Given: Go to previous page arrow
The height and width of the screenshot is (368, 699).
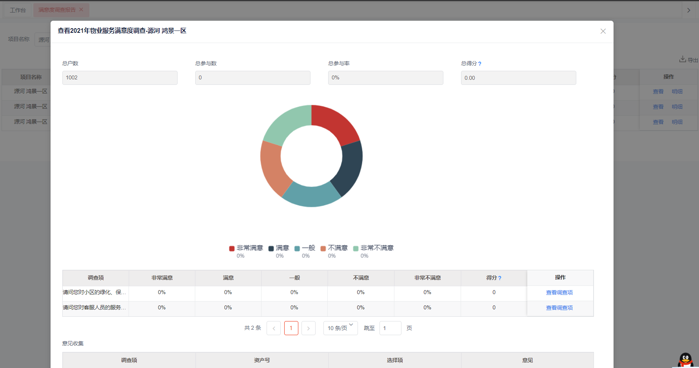Looking at the screenshot, I should pos(274,328).
